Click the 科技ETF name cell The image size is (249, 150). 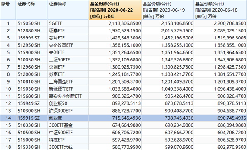[x=68, y=140]
